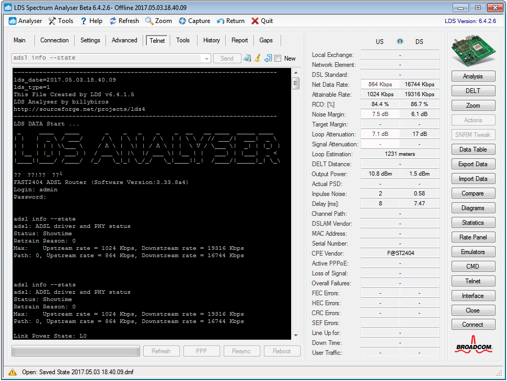Click the Broadcom modem board image
The width and height of the screenshot is (507, 381).
tap(473, 52)
